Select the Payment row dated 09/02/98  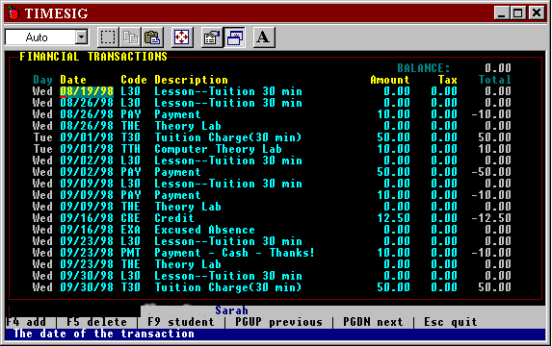coord(272,172)
